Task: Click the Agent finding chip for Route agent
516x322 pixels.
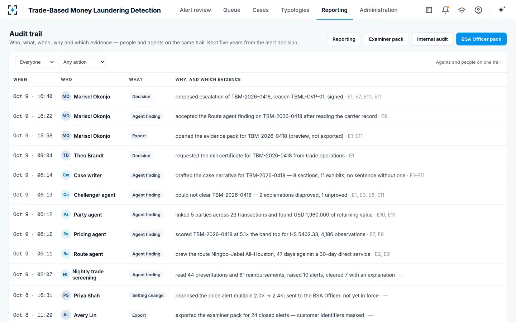Action: click(x=146, y=254)
